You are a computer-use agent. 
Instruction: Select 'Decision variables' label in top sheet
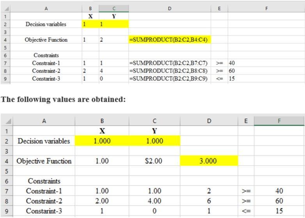pyautogui.click(x=46, y=24)
